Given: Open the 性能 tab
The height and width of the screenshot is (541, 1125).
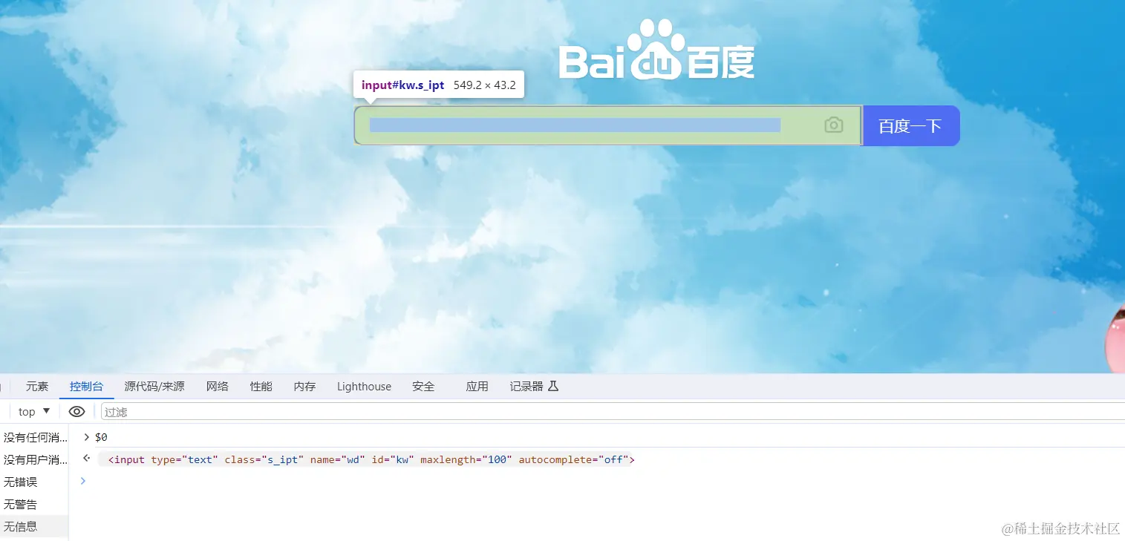Looking at the screenshot, I should pos(261,386).
